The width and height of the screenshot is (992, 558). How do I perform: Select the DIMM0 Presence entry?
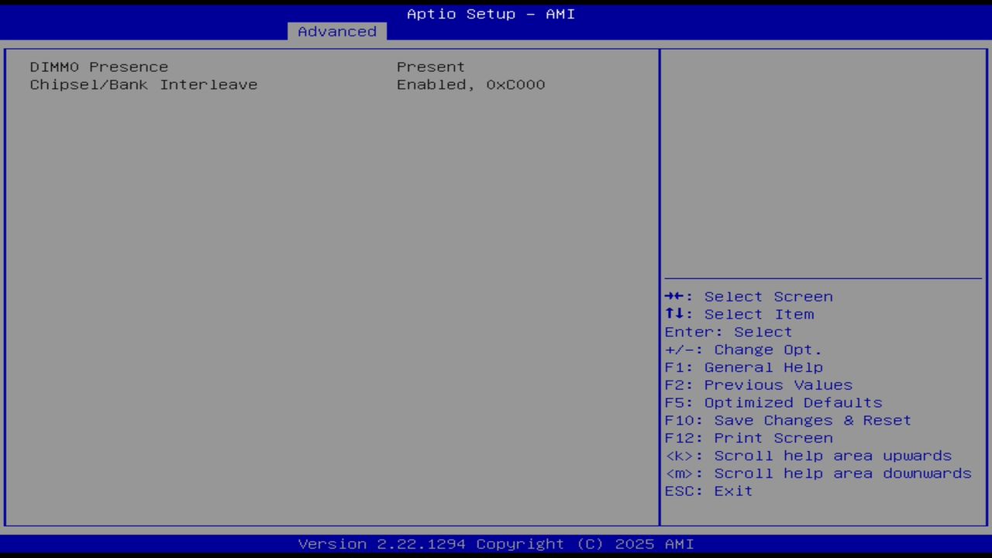tap(98, 67)
